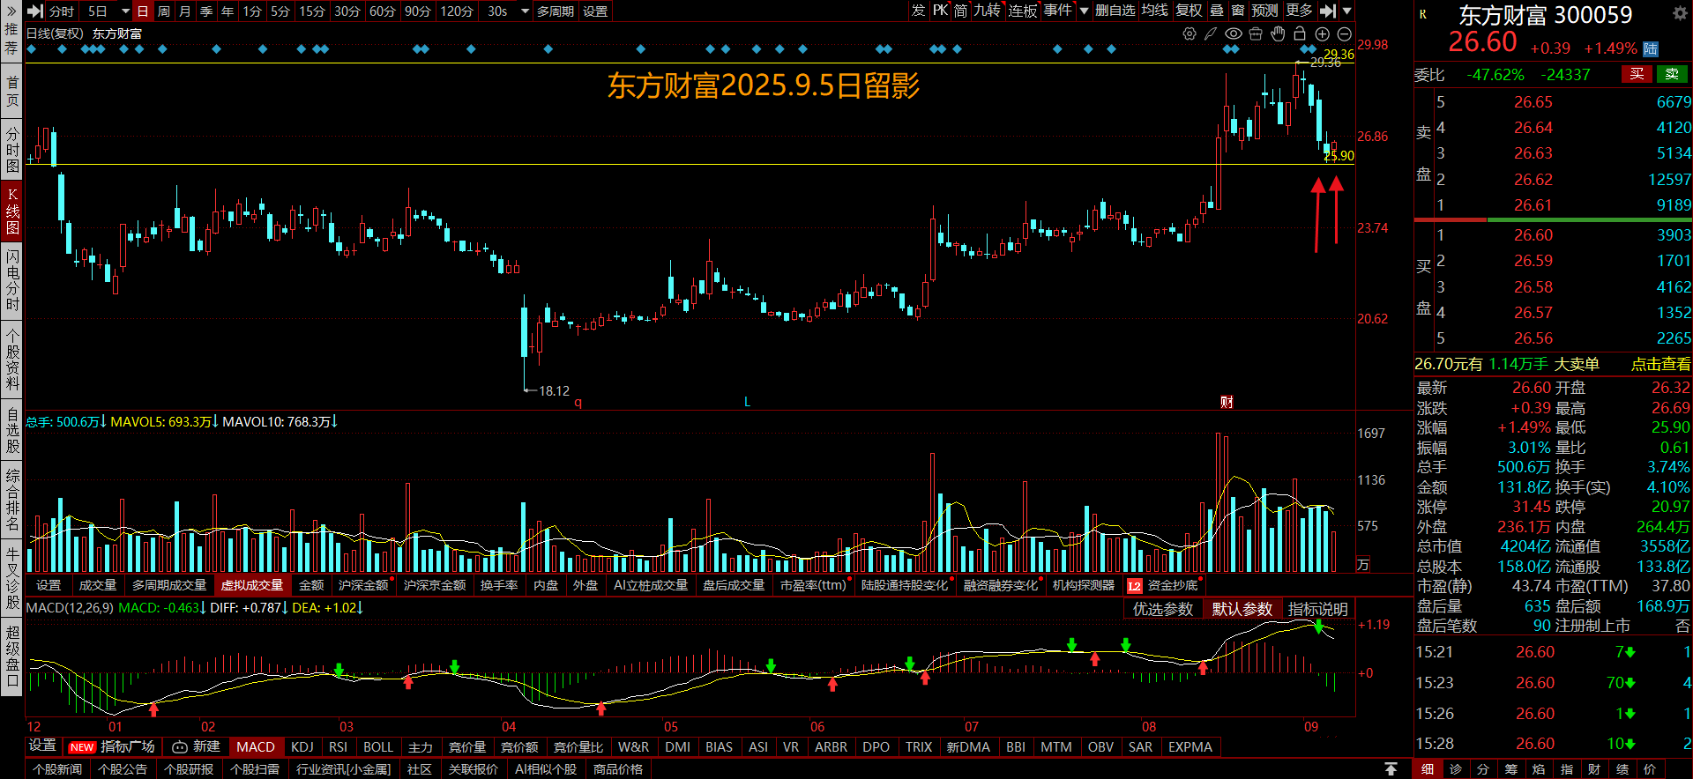This screenshot has width=1693, height=779.
Task: Select 虚拟成交量 volume tab
Action: [252, 585]
